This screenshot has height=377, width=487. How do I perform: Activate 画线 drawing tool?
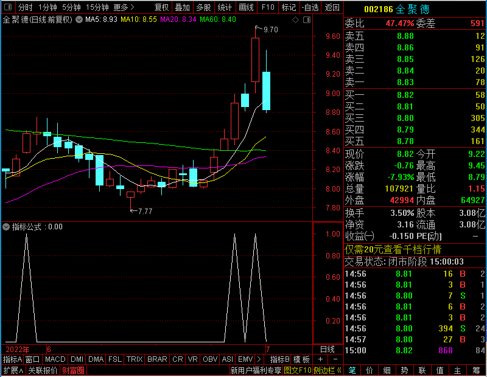(246, 7)
